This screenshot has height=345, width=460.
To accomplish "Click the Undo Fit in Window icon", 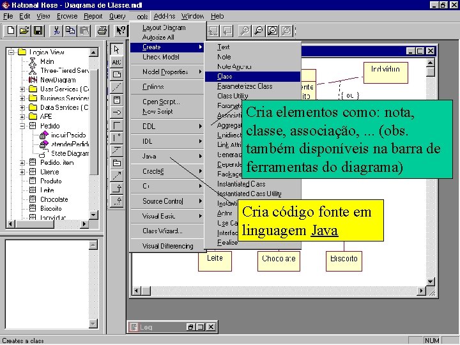I will click(287, 31).
